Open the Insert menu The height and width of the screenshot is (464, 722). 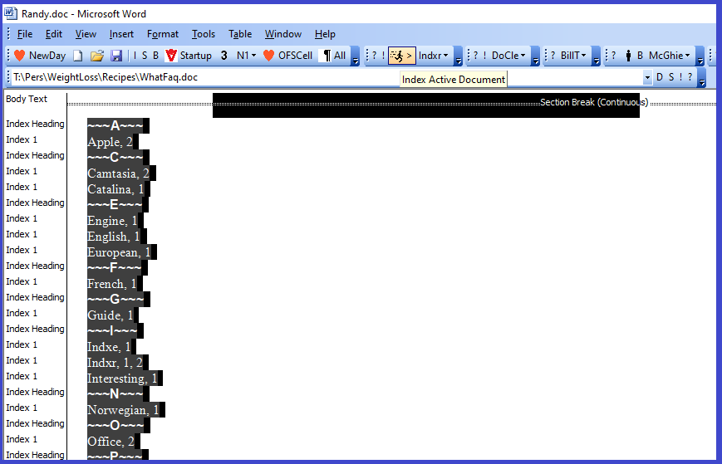tap(121, 34)
